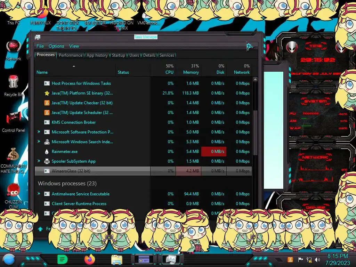Open the taskbar clock showing 8:15 PM

337,259
